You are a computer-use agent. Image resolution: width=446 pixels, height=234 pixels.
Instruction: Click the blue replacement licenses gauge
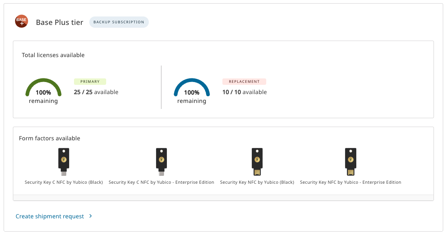click(192, 87)
